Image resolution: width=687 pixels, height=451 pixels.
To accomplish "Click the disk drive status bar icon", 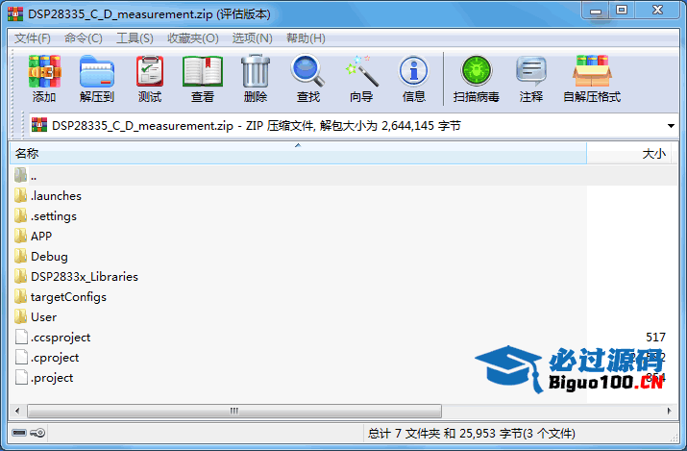I will [x=19, y=433].
